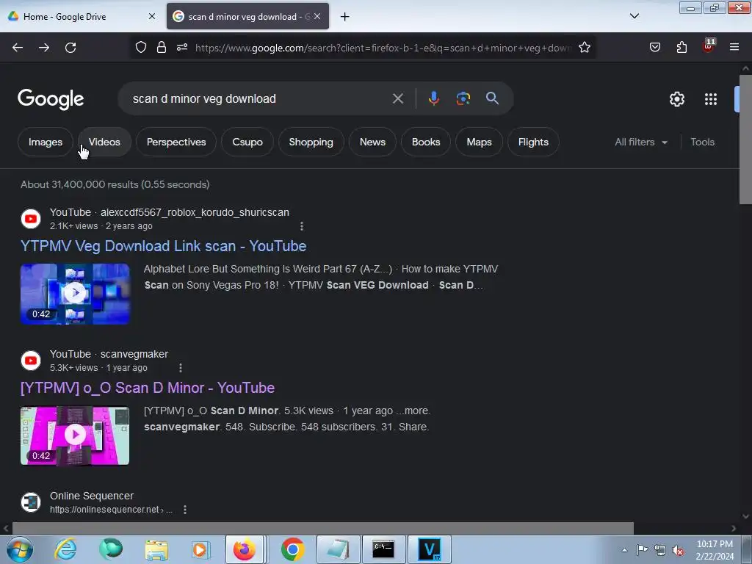Launch Internet Explorer from the taskbar
This screenshot has width=752, height=564.
pyautogui.click(x=65, y=549)
